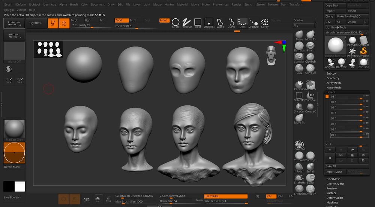The width and height of the screenshot is (375, 207).
Task: Select the Clay brush
Action: (299, 69)
